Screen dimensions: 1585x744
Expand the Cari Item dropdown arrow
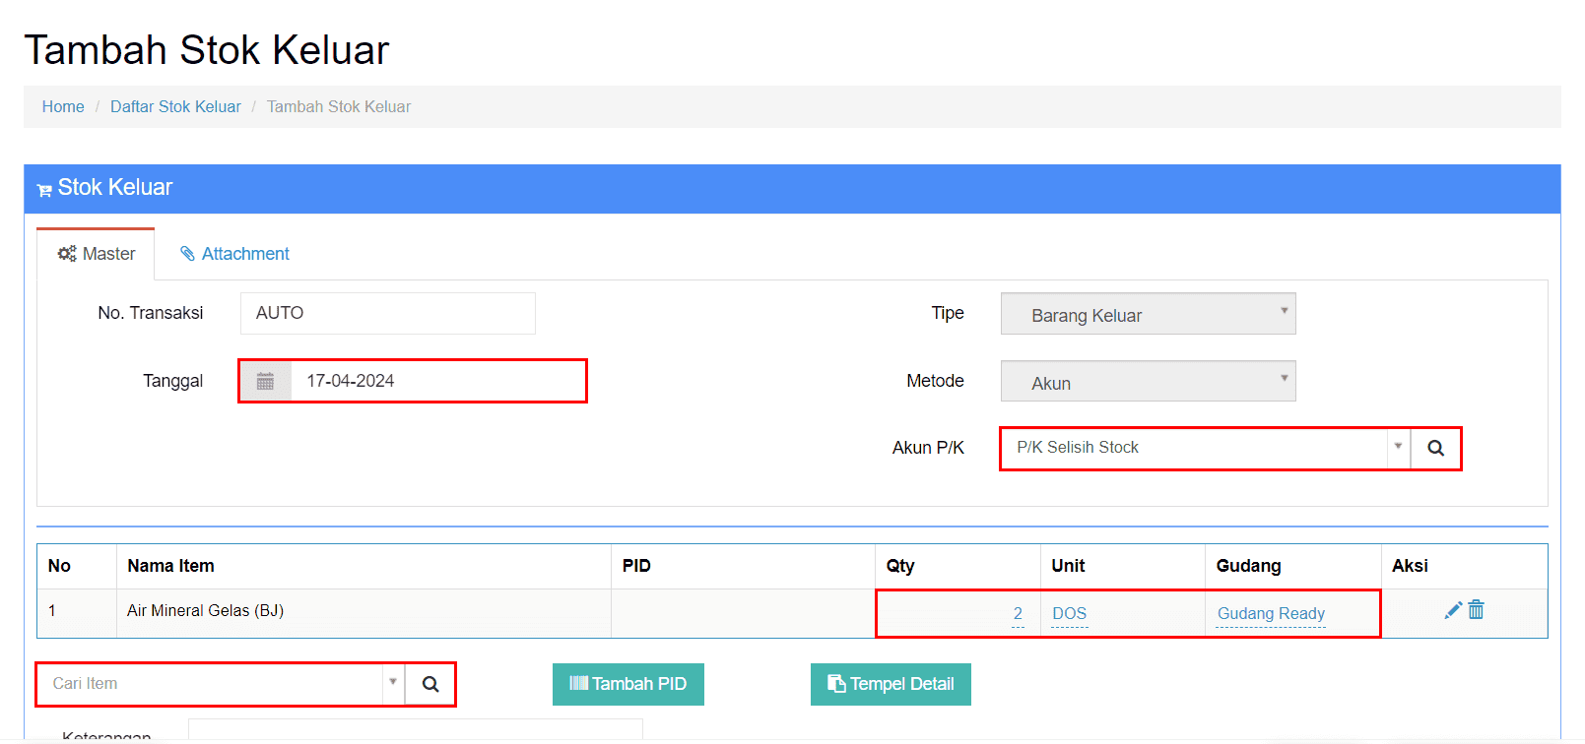392,683
